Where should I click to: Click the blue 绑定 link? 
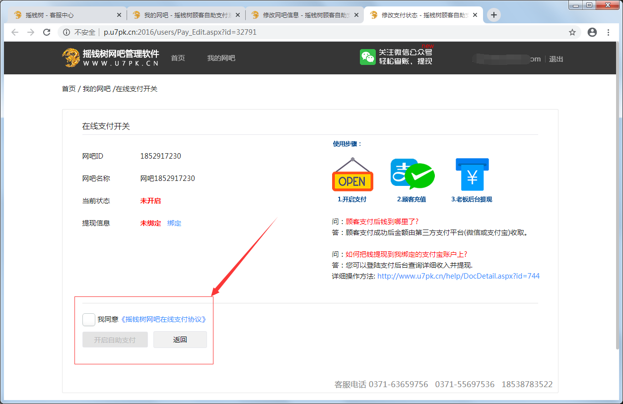174,223
